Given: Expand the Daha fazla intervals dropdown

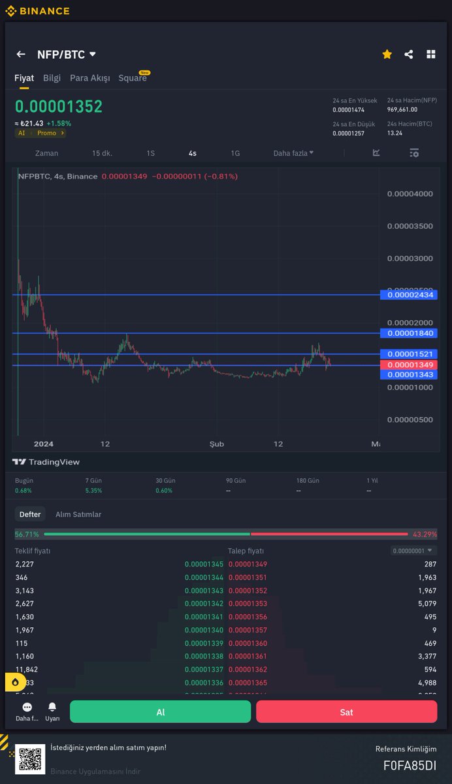Looking at the screenshot, I should [293, 153].
